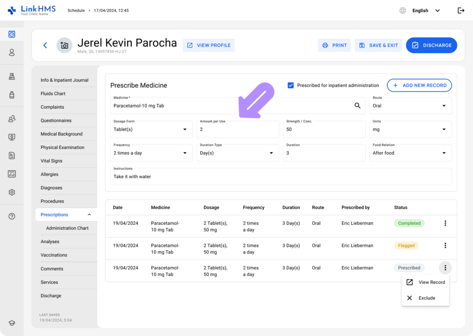Image resolution: width=473 pixels, height=336 pixels.
Task: Click the Add New Record button
Action: pyautogui.click(x=419, y=85)
